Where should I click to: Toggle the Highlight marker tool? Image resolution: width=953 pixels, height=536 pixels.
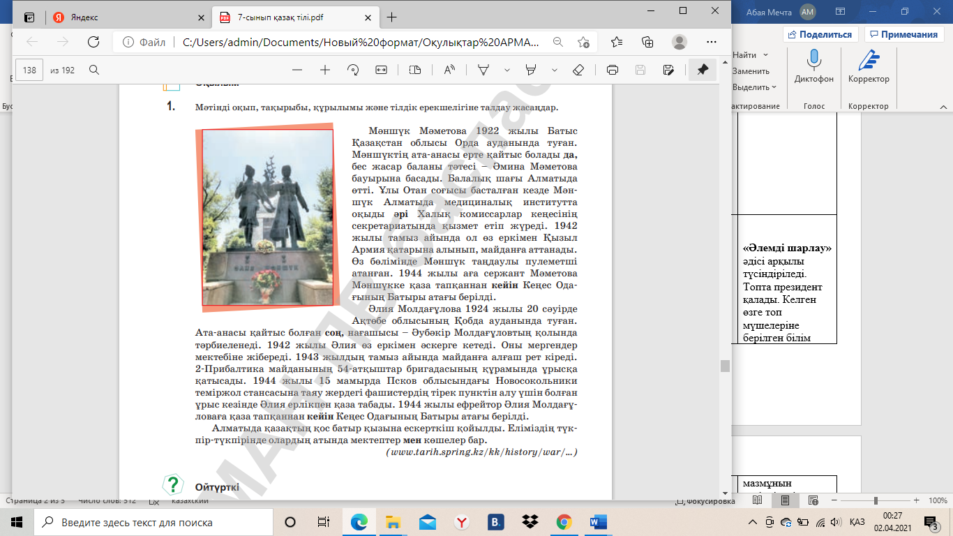point(530,70)
